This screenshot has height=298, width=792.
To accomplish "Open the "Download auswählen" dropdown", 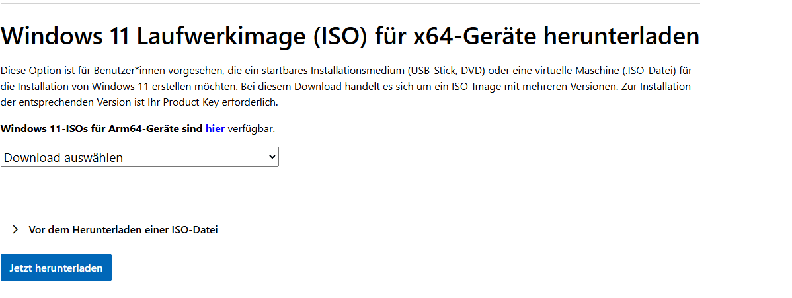I will pyautogui.click(x=132, y=157).
